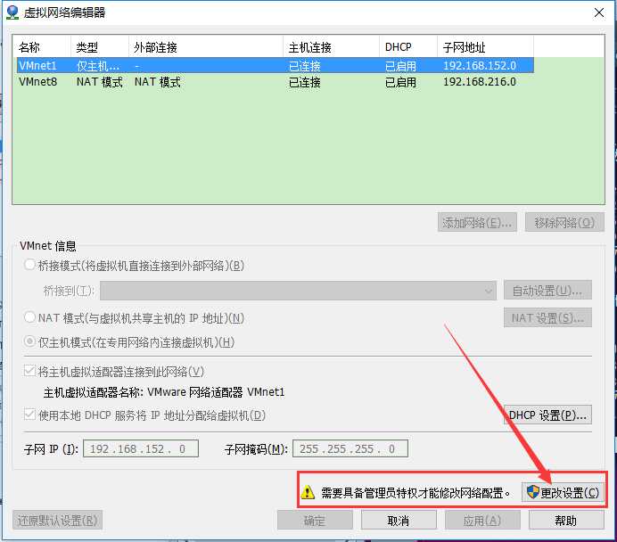
Task: Click the 更改设置(C) button with shield icon
Action: pos(563,492)
